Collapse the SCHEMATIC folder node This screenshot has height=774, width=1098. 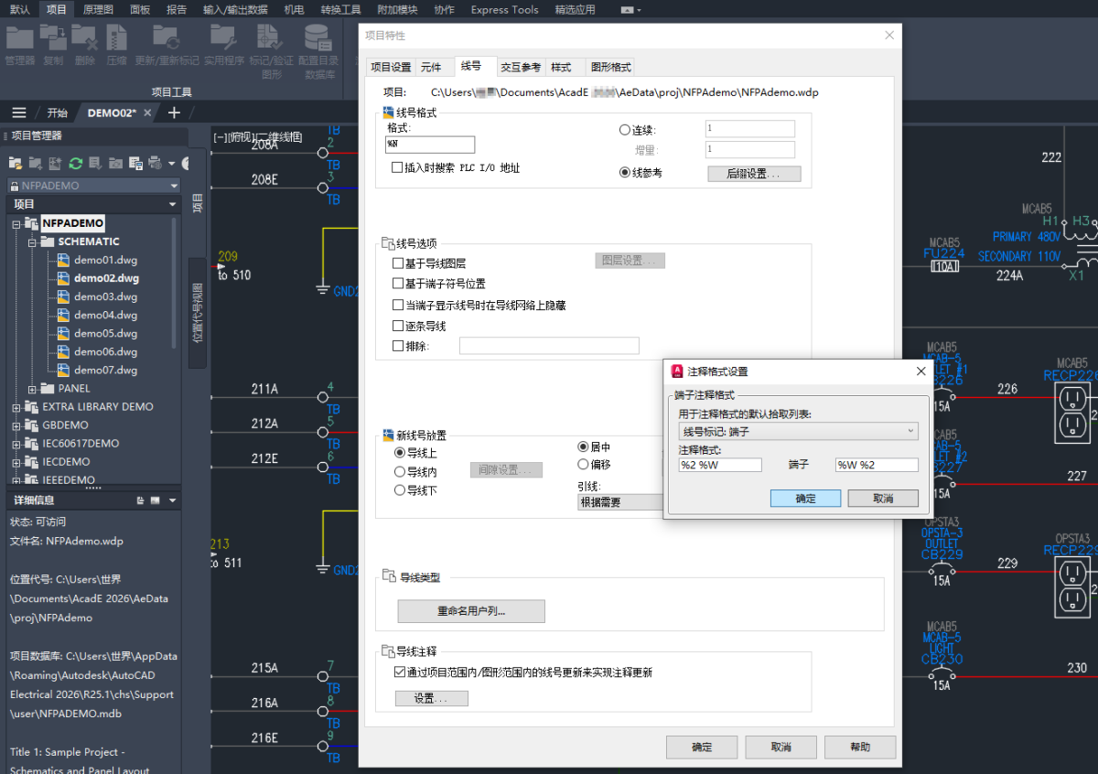tap(33, 242)
